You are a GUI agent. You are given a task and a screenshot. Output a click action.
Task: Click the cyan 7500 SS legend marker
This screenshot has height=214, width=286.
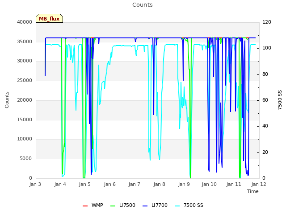pyautogui.click(x=177, y=206)
